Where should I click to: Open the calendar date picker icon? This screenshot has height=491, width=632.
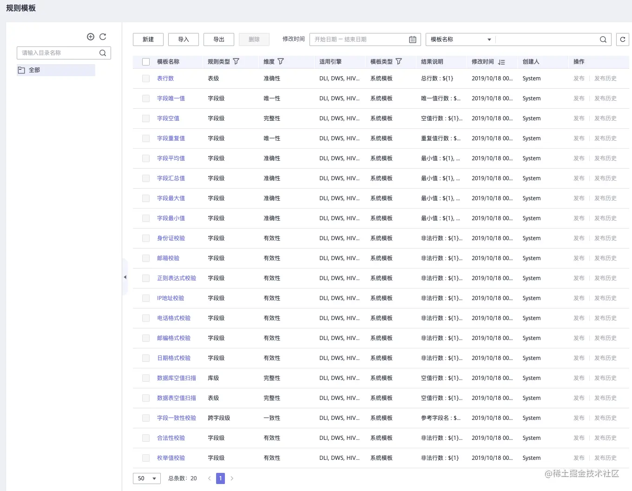point(413,39)
